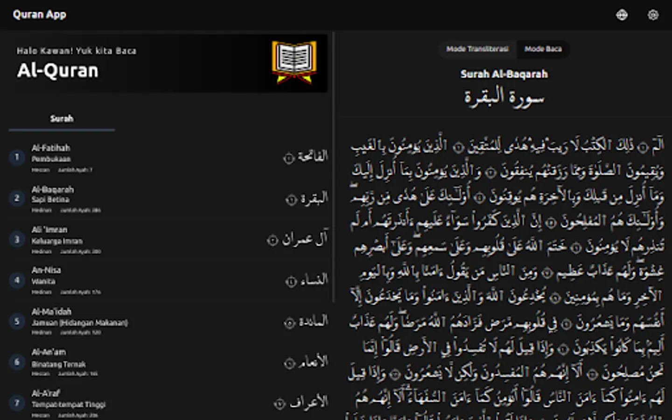Click 'Jamuan (Hidangan Makanan)' translation text
Screen dimensions: 672x420
click(x=80, y=322)
